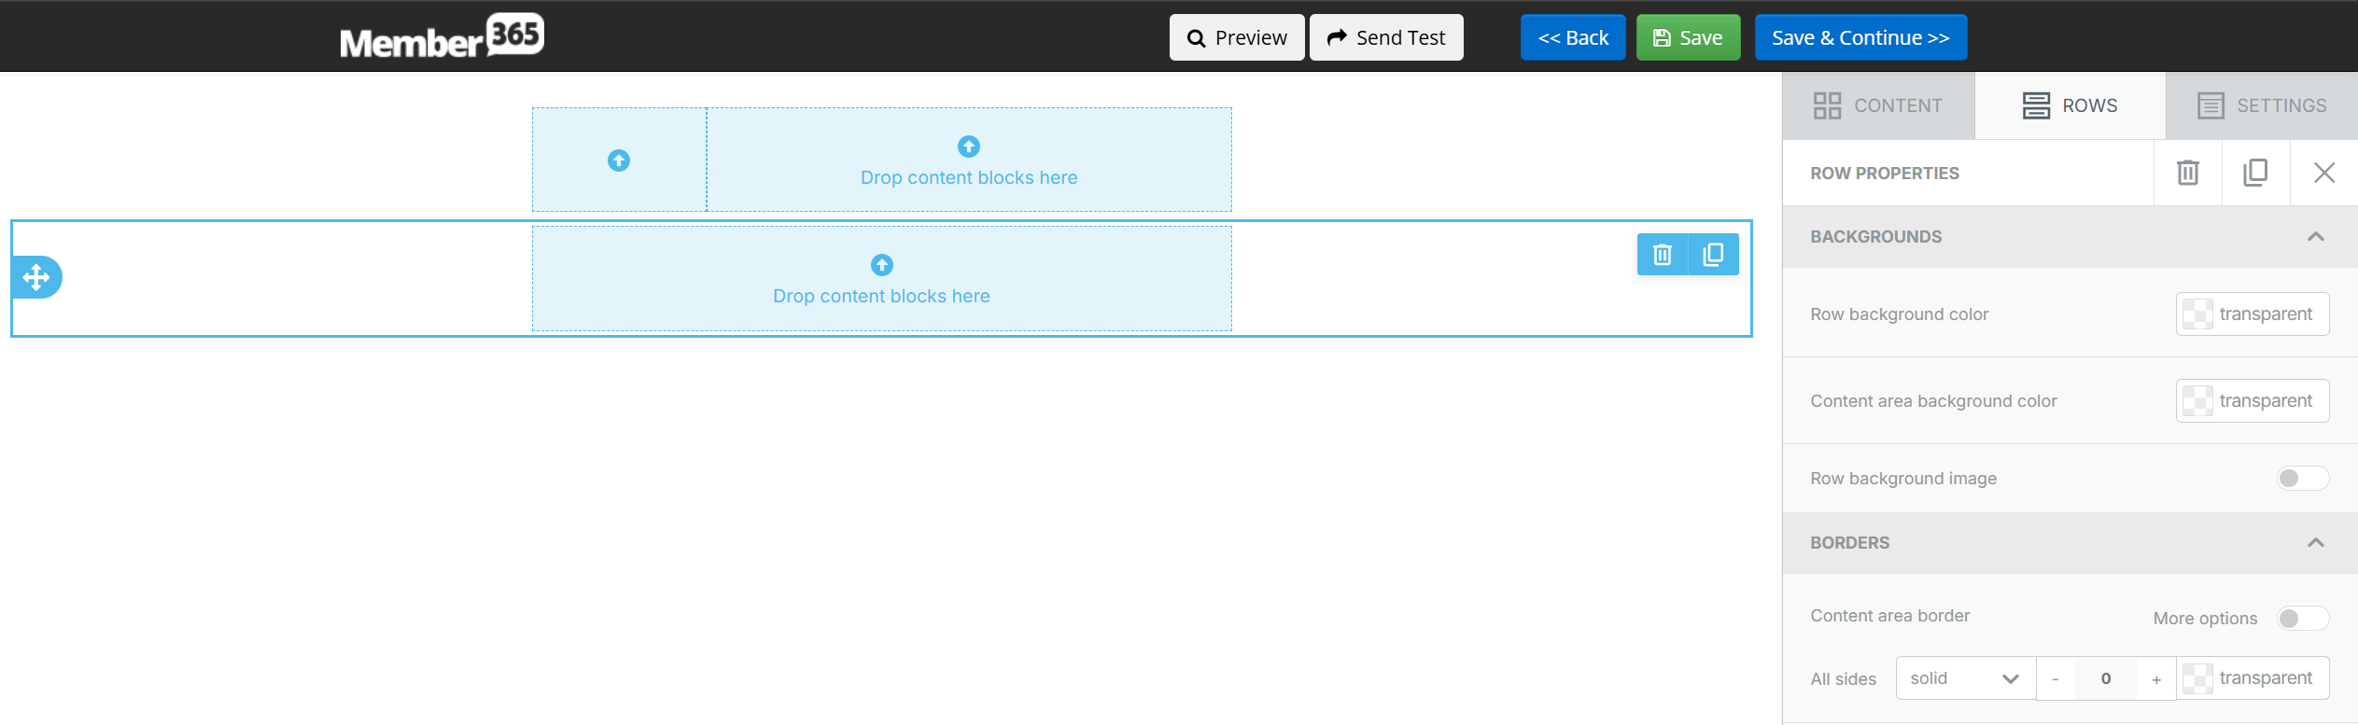The image size is (2358, 725).
Task: Click Save & Continue button
Action: click(1860, 37)
